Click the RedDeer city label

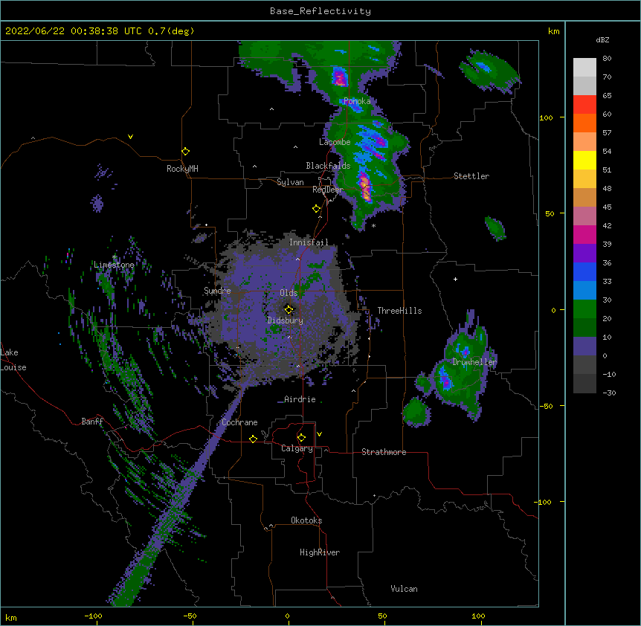(327, 190)
